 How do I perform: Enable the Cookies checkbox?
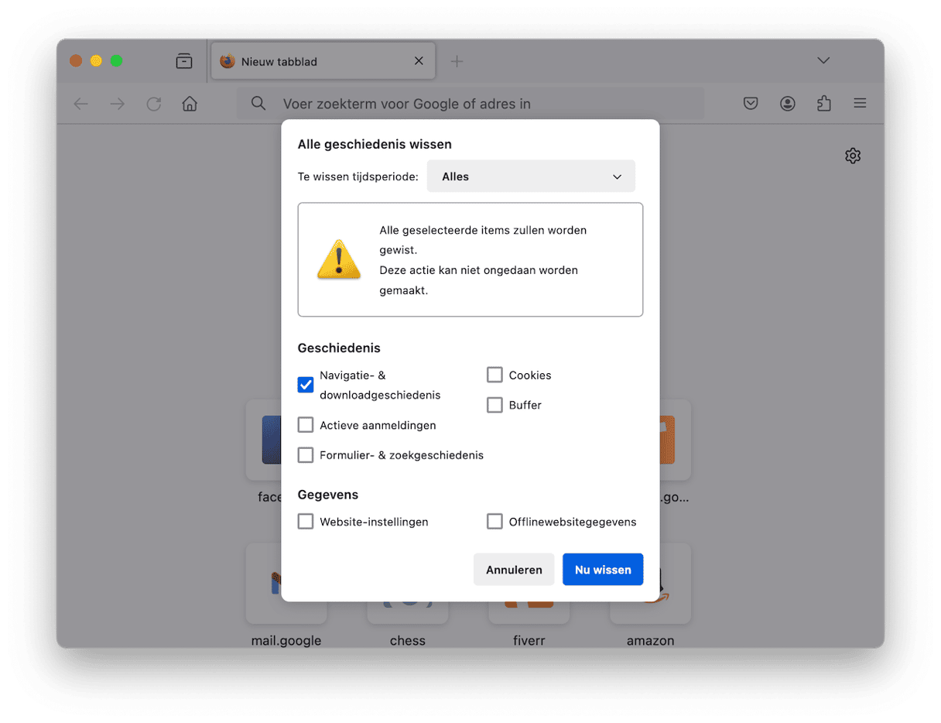pos(494,375)
